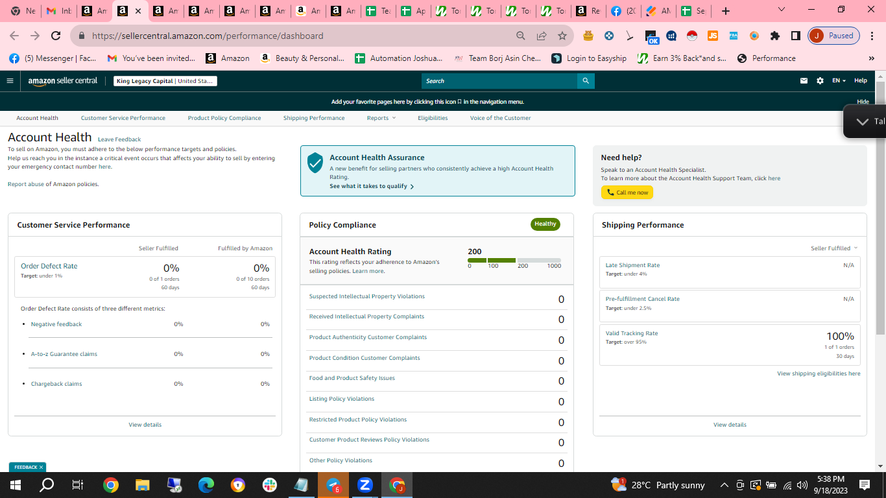886x498 pixels.
Task: Open Suspected Intellectual Property Violations
Action: (367, 296)
